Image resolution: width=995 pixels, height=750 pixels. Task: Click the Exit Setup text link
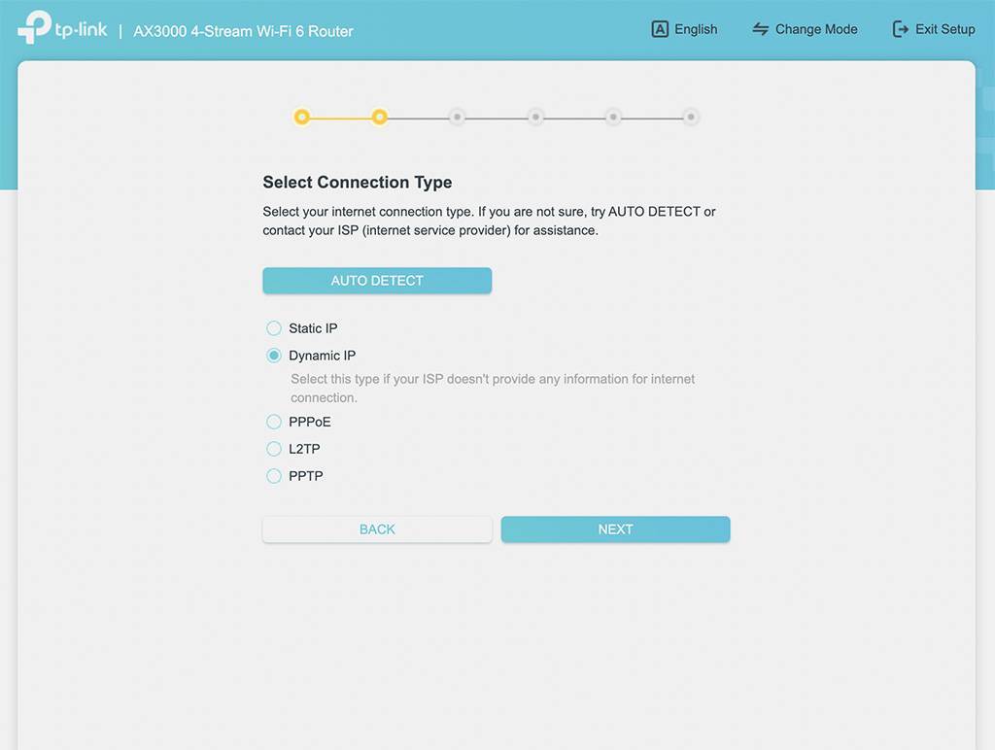(x=944, y=29)
